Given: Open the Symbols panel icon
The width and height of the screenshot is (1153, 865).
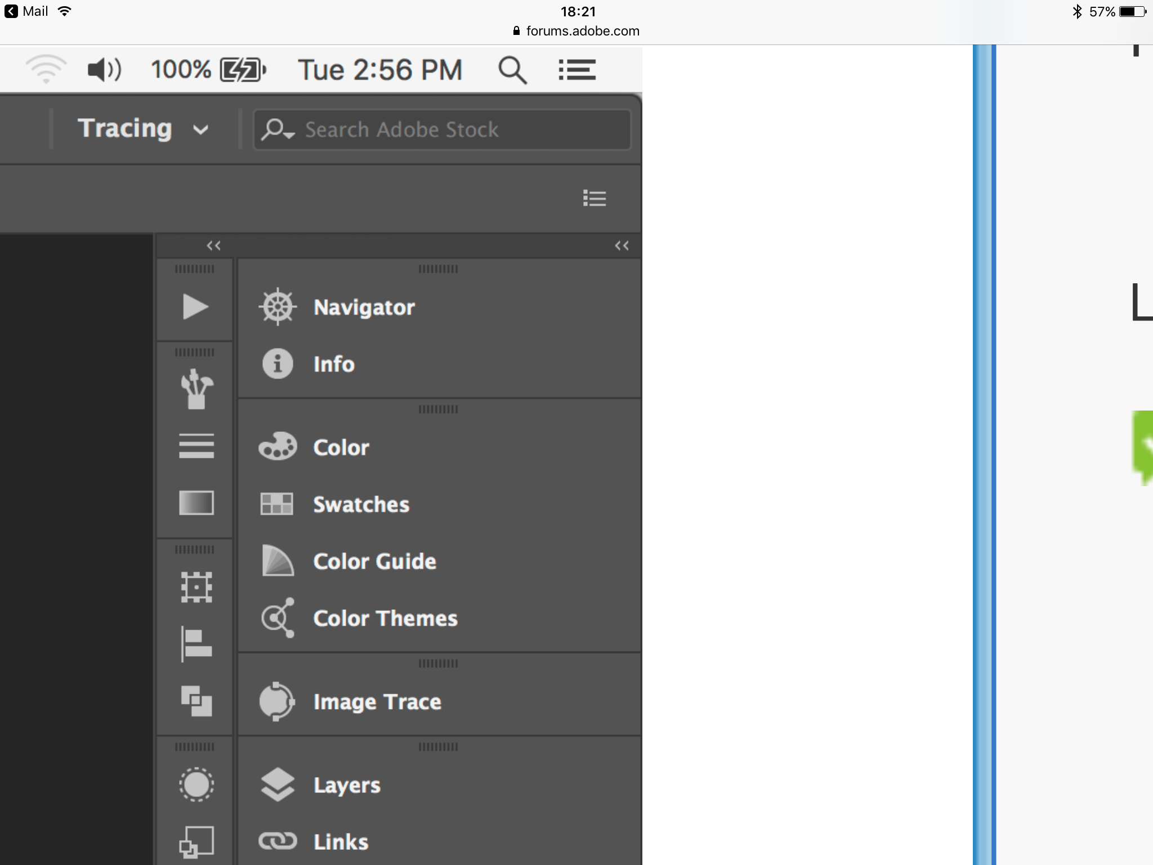Looking at the screenshot, I should (x=195, y=784).
